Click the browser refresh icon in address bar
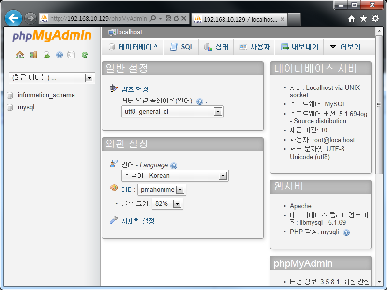Screen dimensions: 387x290 tap(176, 18)
